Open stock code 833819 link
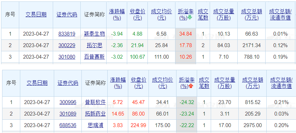This screenshot has height=133, width=296. (x=67, y=34)
